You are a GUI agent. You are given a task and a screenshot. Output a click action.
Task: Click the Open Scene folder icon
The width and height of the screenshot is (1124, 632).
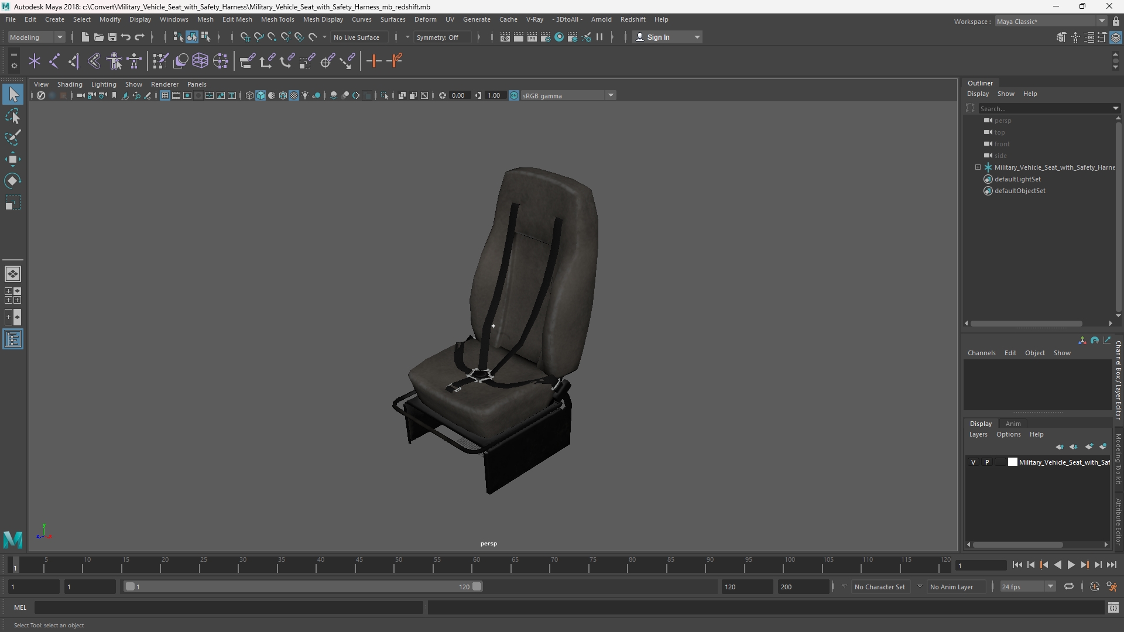[x=98, y=37]
